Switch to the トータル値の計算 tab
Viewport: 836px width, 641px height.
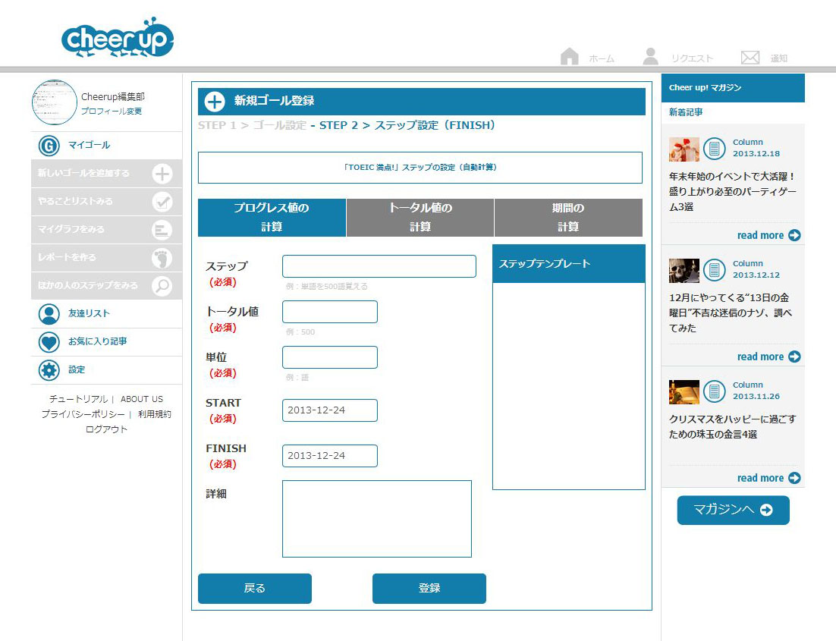pos(420,218)
